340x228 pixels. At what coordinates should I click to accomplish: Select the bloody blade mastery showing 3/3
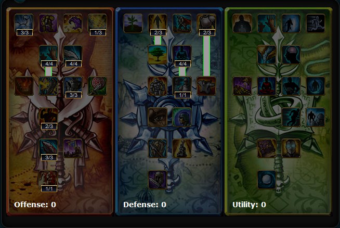(48, 148)
